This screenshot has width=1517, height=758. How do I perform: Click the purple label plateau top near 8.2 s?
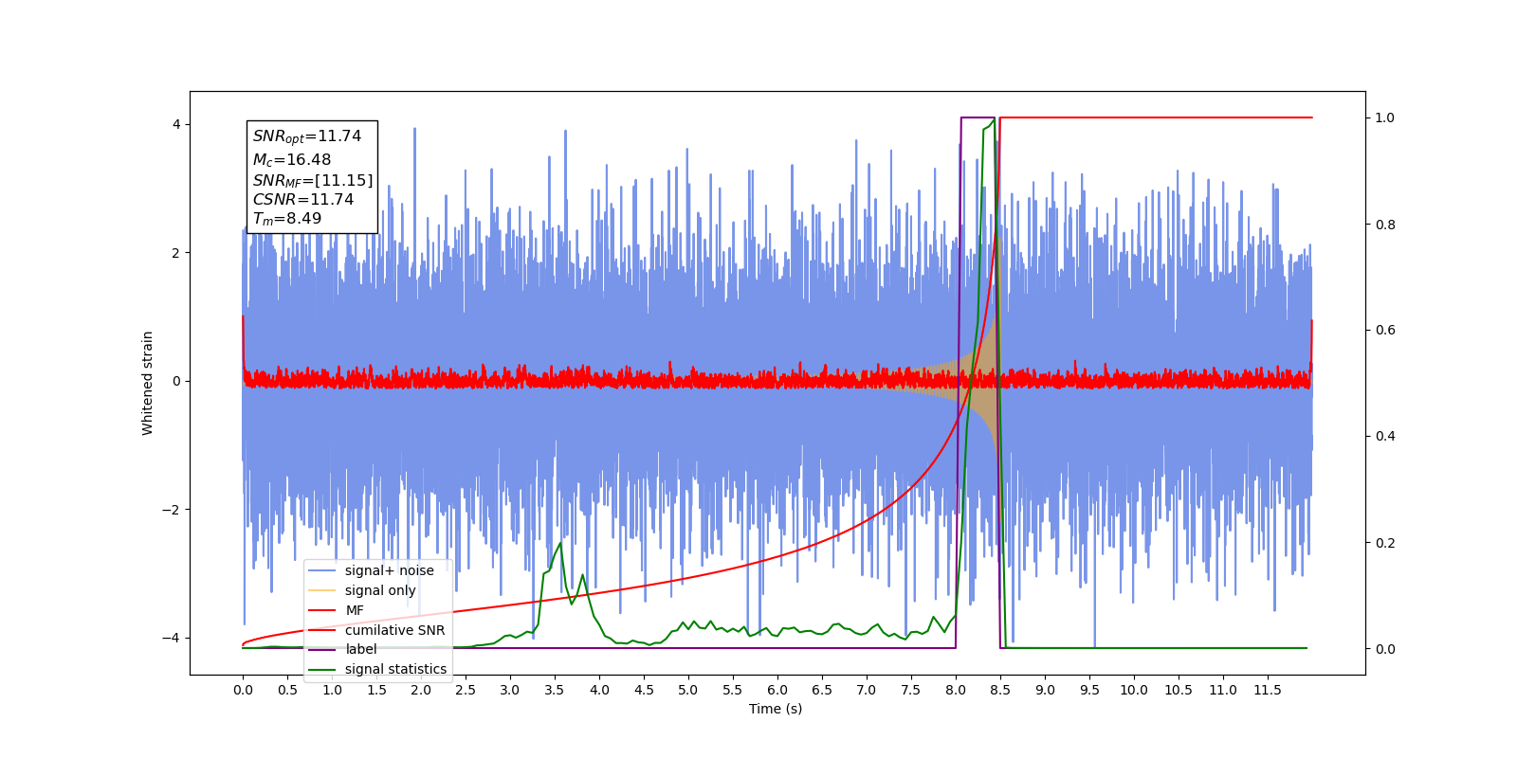[978, 117]
